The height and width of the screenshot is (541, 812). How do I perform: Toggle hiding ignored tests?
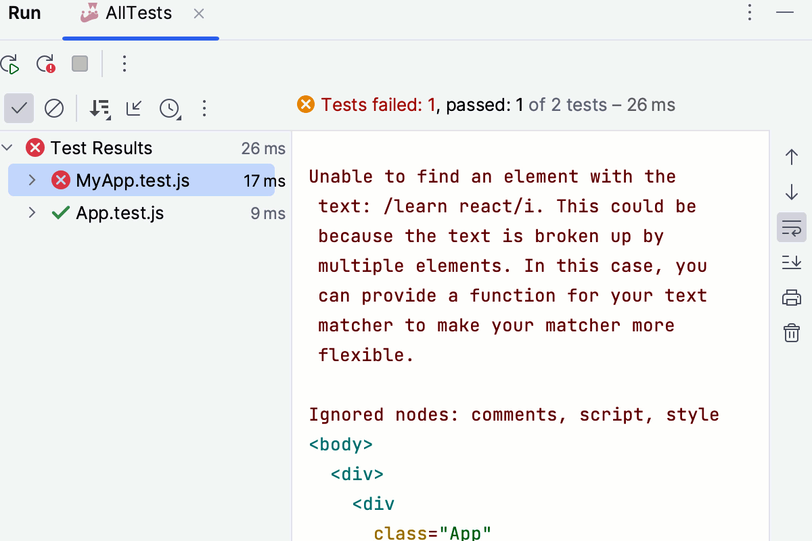[x=54, y=108]
